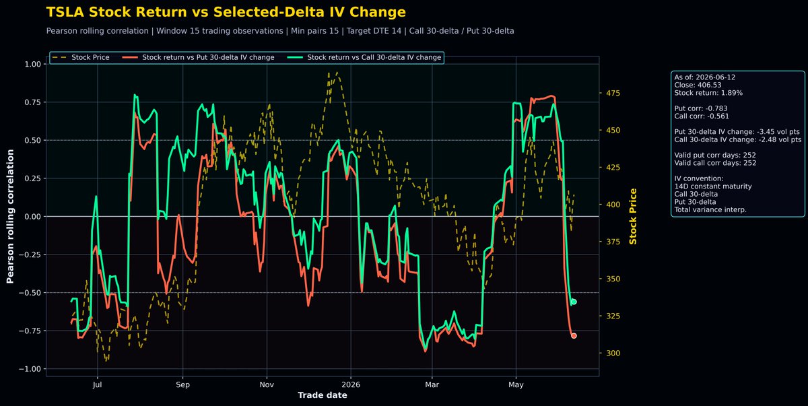Click the subtitle starting 'Pearson rolling correlation | Window 15'
The image size is (808, 406).
(x=280, y=31)
